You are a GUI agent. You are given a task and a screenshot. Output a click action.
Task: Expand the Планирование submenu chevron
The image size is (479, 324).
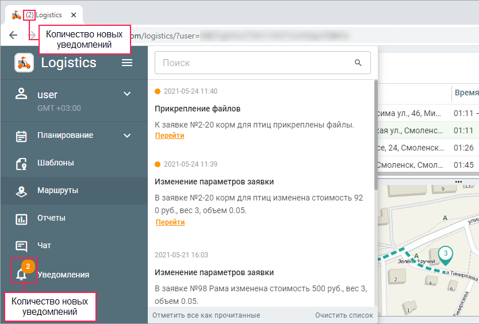127,136
